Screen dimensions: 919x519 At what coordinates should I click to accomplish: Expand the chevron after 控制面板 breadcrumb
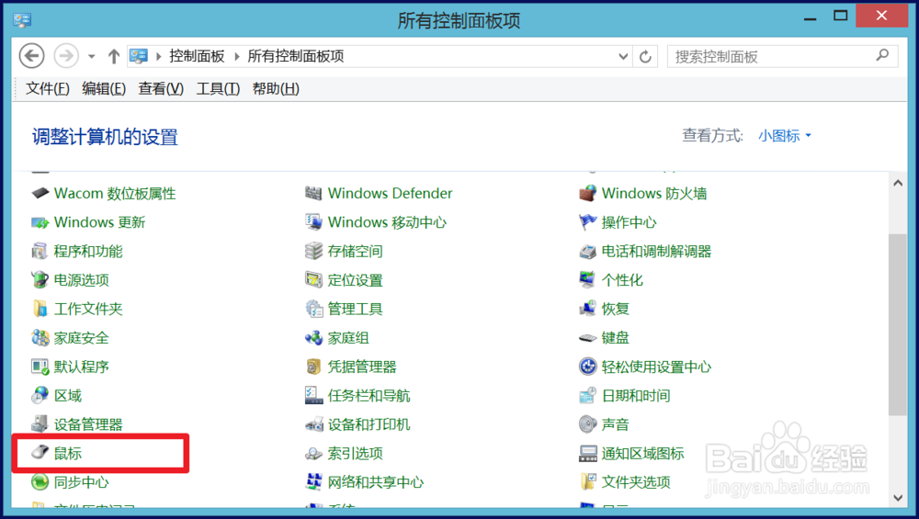tap(237, 57)
